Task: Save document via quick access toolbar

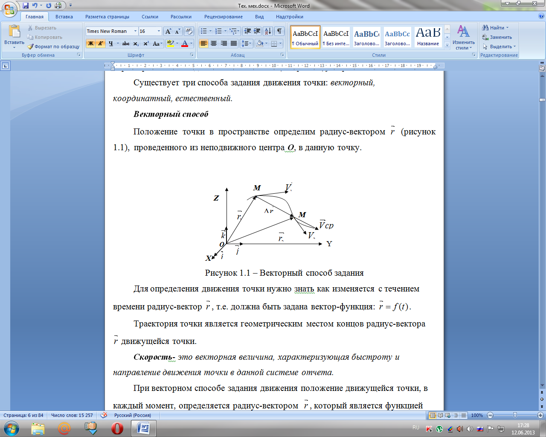Action: 26,6
